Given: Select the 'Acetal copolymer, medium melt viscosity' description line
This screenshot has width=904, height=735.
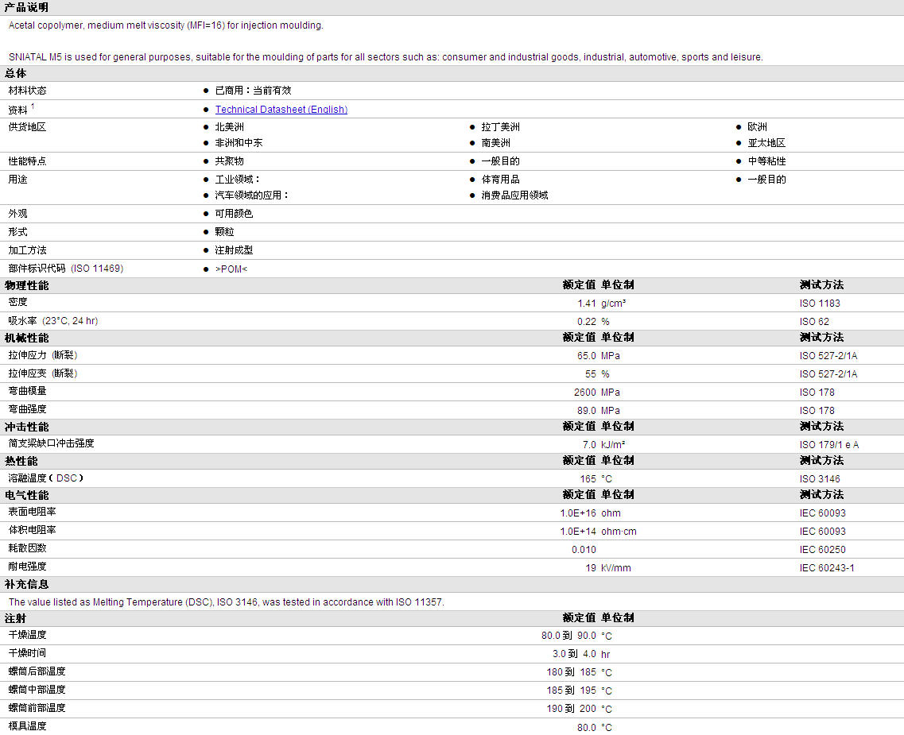Looking at the screenshot, I should pyautogui.click(x=166, y=25).
